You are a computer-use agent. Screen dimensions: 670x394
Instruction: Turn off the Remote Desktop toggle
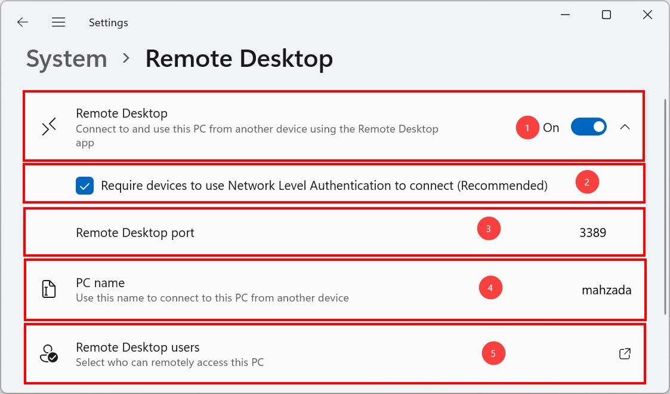pyautogui.click(x=589, y=127)
